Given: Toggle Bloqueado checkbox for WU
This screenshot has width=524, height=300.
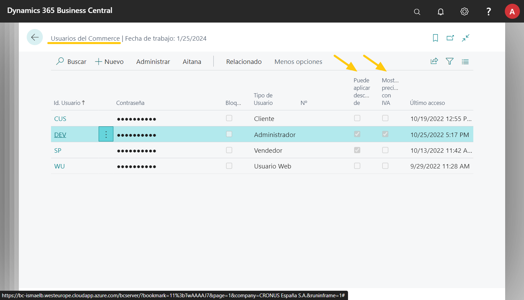Looking at the screenshot, I should [229, 166].
